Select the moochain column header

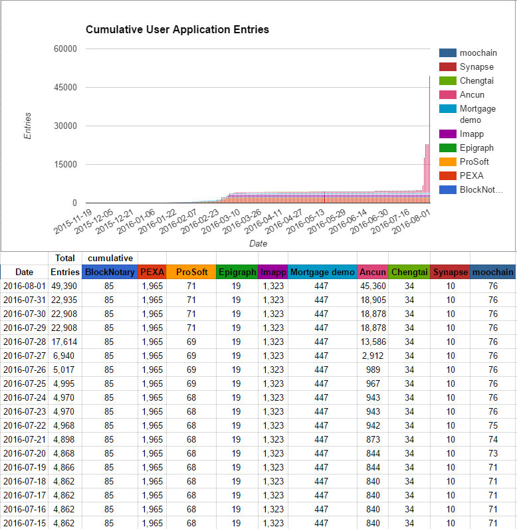pyautogui.click(x=492, y=272)
